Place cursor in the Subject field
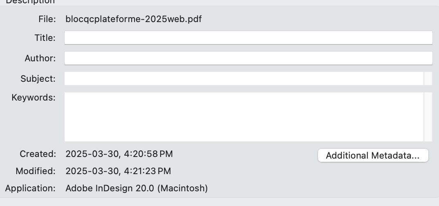 click(244, 78)
